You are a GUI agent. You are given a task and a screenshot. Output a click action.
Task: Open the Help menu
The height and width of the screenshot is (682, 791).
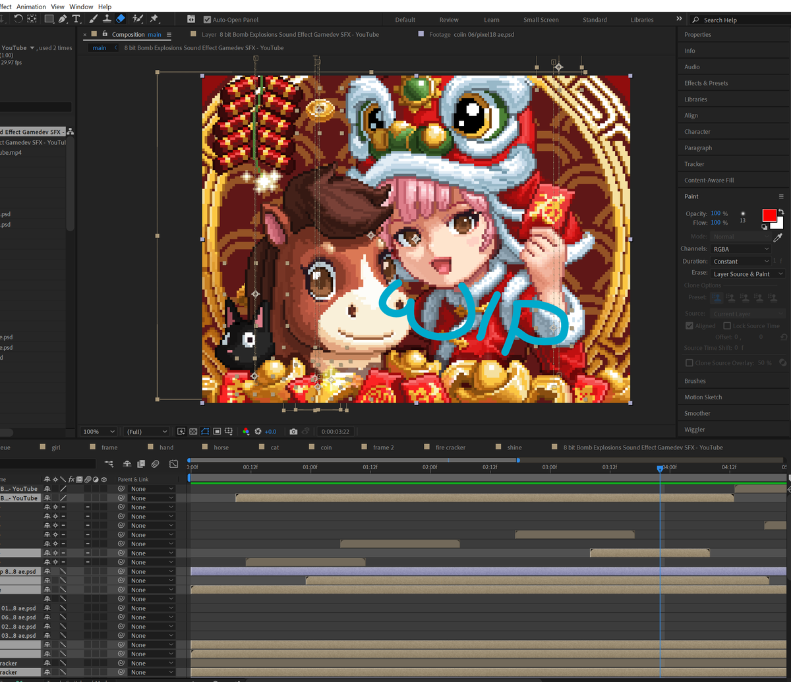click(x=105, y=7)
